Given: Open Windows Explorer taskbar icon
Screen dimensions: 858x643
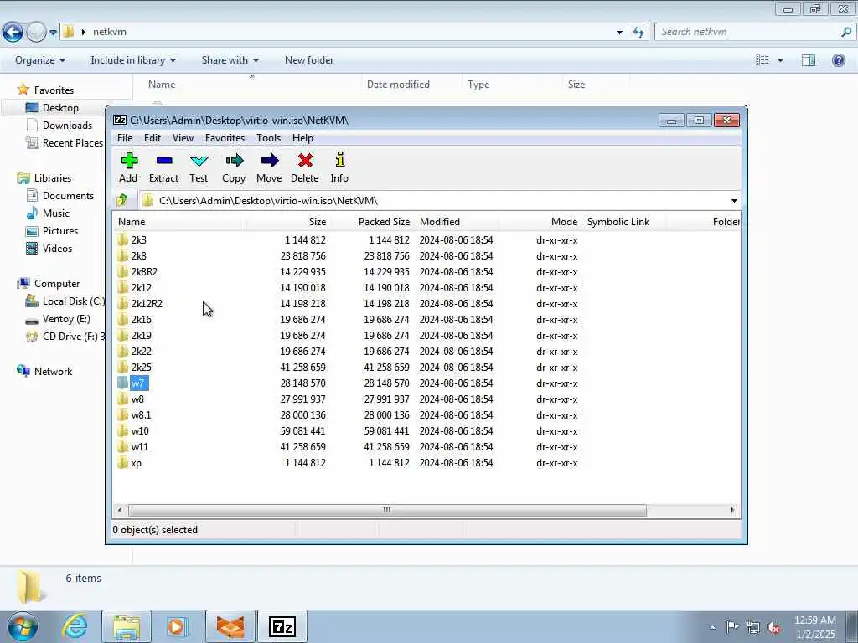Looking at the screenshot, I should (127, 626).
